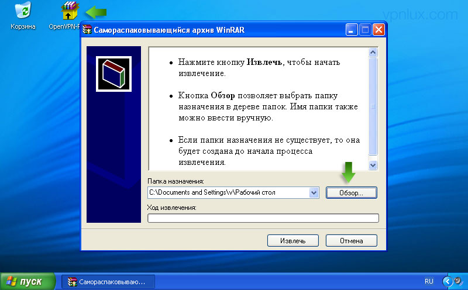Screen dimensions: 468x290
Task: Open the destination folder dropdown arrow
Action: [314, 193]
